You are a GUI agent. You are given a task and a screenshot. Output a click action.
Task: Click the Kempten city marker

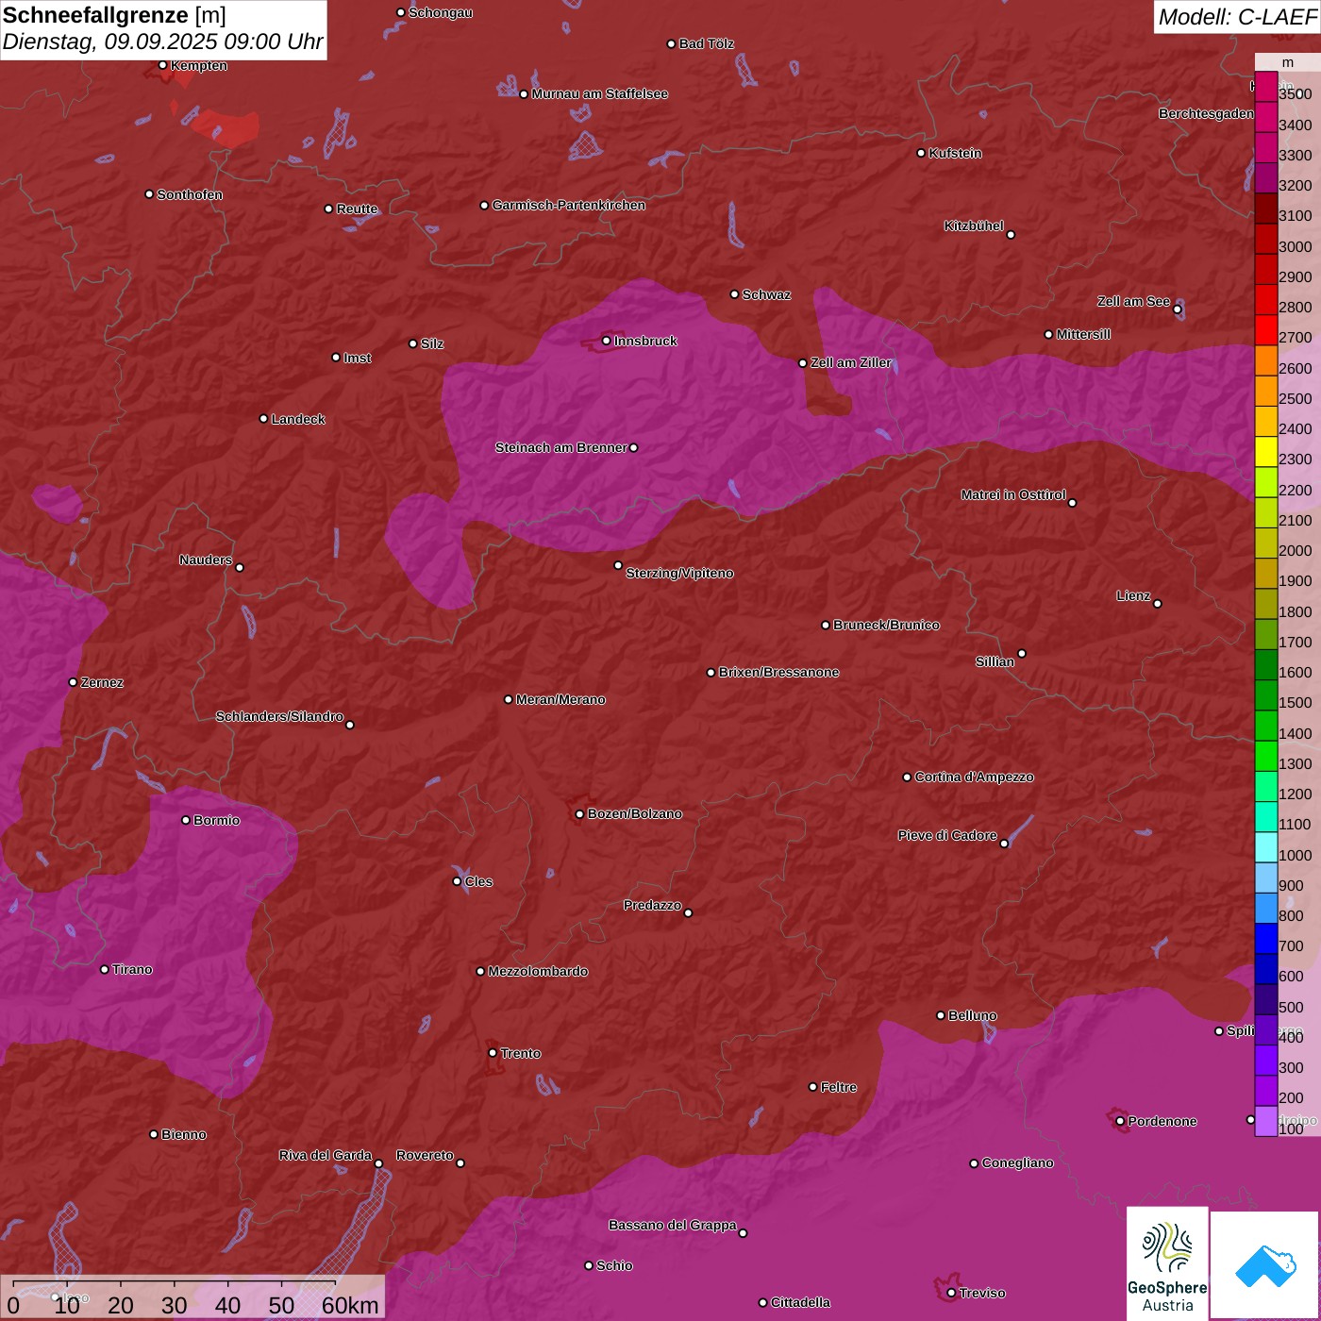coord(162,65)
